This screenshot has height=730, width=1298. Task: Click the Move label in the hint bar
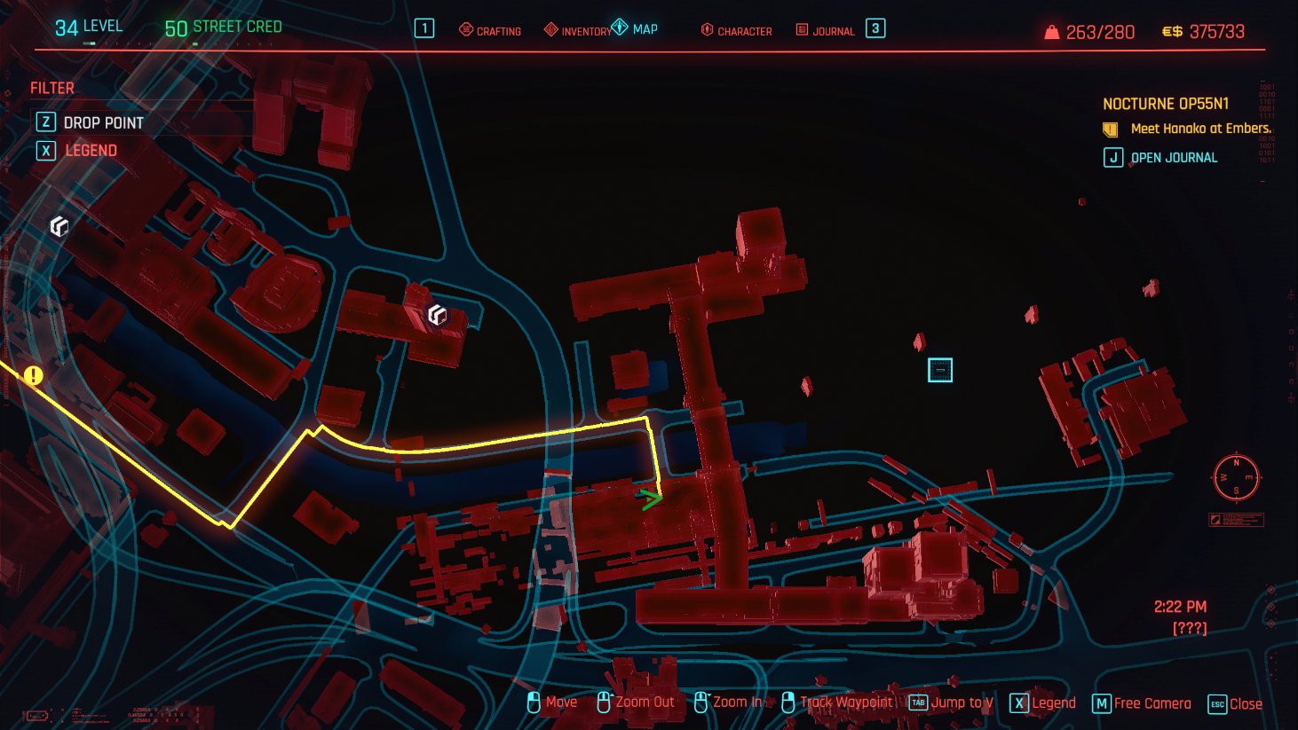(561, 703)
